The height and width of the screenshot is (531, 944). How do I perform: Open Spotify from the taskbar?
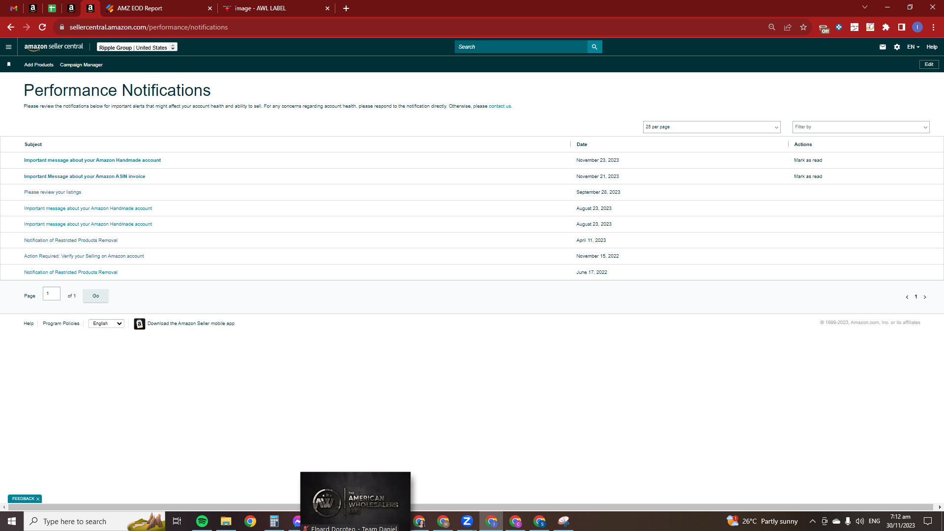click(202, 521)
